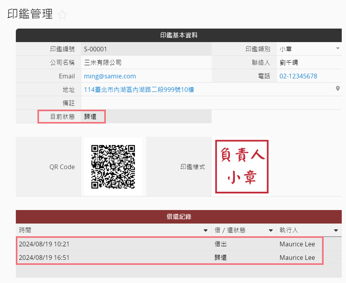Click the red 負責人小章 seal image

242,167
